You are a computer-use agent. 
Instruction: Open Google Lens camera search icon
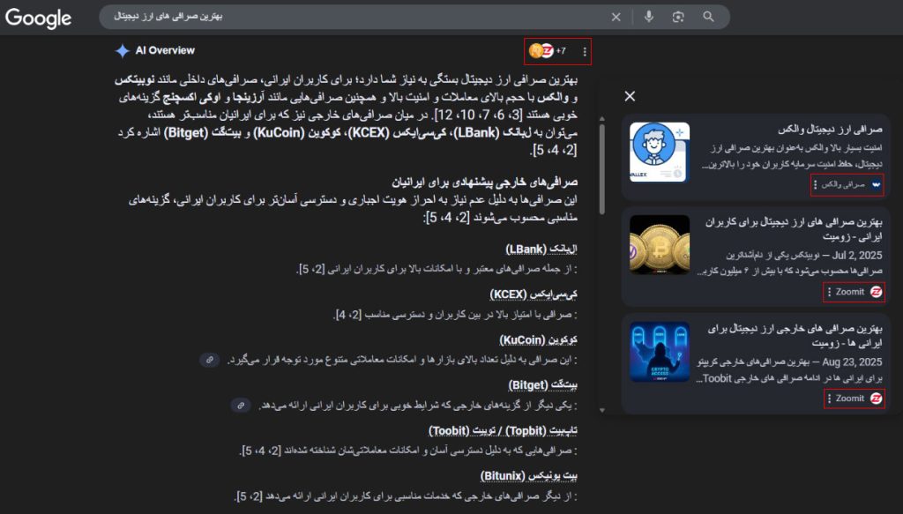[678, 17]
